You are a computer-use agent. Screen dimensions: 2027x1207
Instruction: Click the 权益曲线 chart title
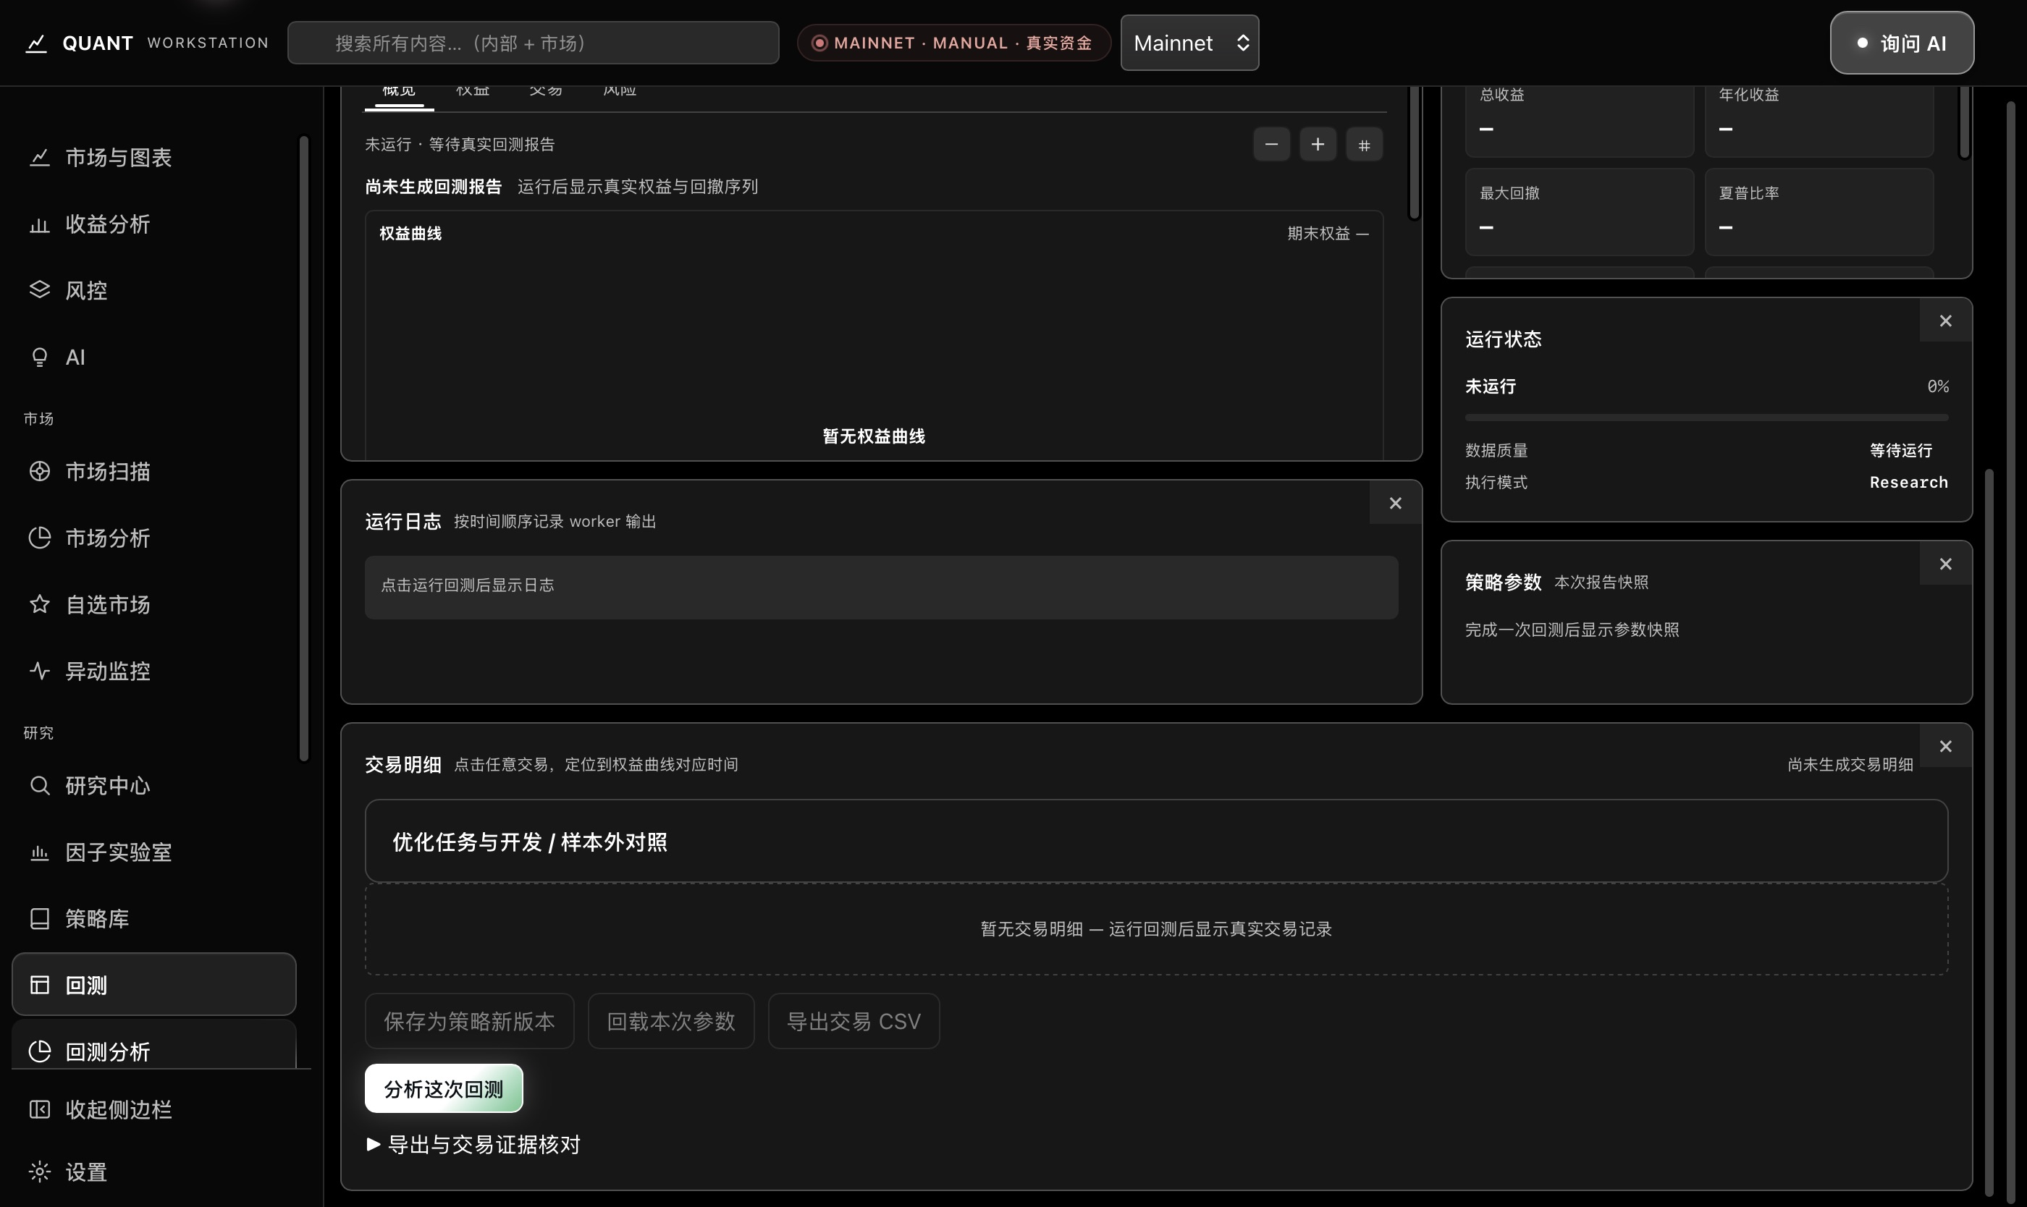click(x=411, y=234)
